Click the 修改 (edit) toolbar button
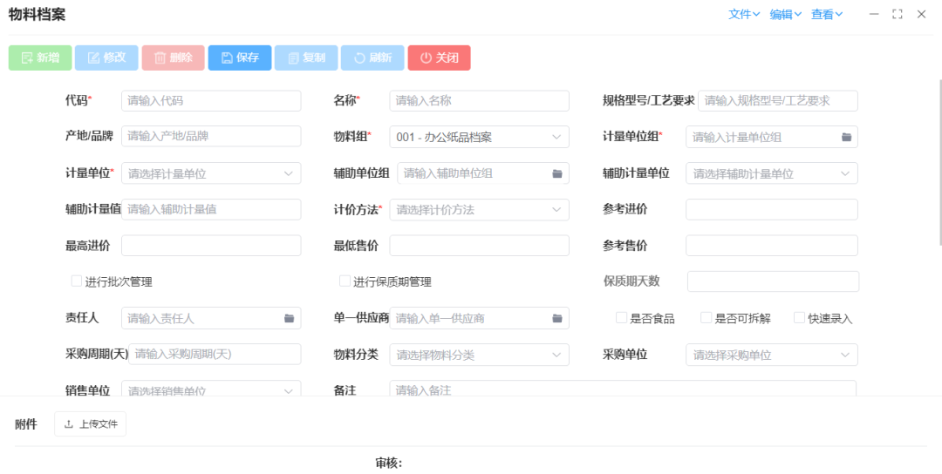The height and width of the screenshot is (474, 942). click(106, 58)
